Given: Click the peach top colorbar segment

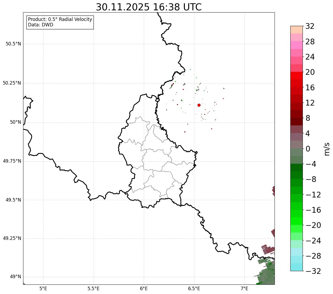Looking at the screenshot, I should 296,30.
